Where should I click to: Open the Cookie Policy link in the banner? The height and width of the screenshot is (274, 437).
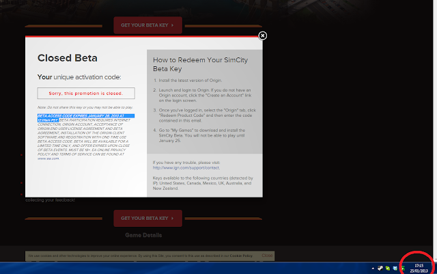[x=241, y=256]
